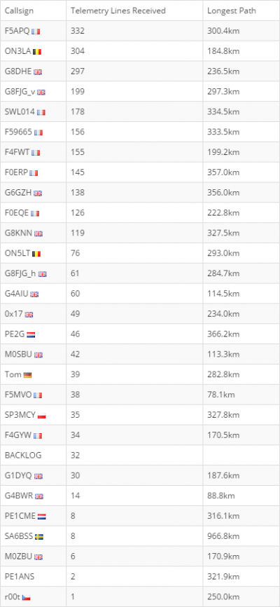The width and height of the screenshot is (280, 607).
Task: Click the UK flag beside G8FJG_v
Action: 41,92
